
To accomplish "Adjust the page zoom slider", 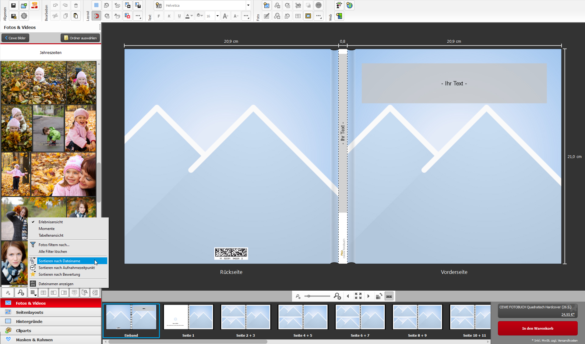I will tap(309, 296).
